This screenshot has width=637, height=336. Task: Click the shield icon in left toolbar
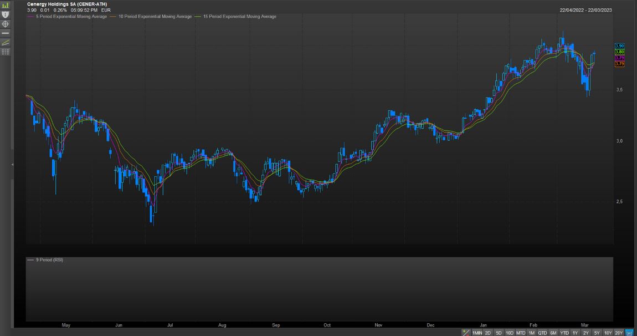[x=6, y=14]
